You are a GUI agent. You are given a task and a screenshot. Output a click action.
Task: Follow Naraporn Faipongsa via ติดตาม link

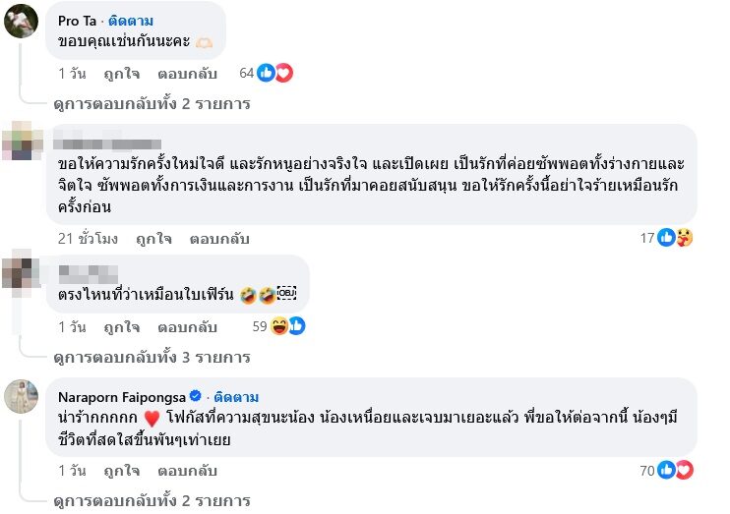[x=236, y=397]
